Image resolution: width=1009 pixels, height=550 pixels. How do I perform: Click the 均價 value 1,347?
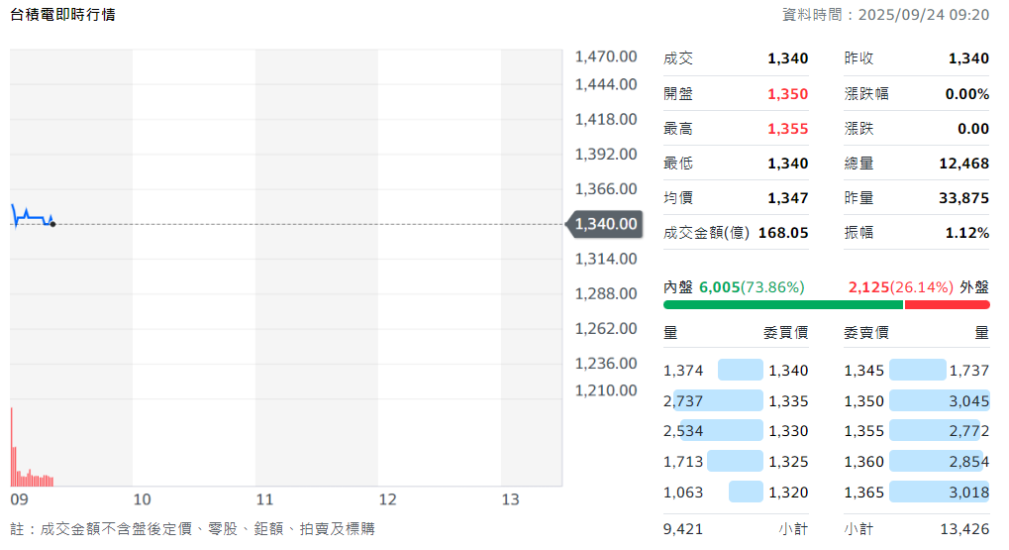pos(787,198)
